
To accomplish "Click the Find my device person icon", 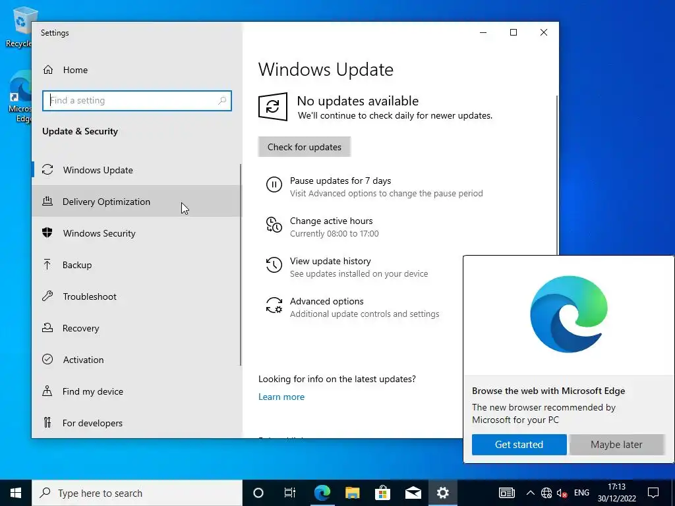I will (x=47, y=391).
